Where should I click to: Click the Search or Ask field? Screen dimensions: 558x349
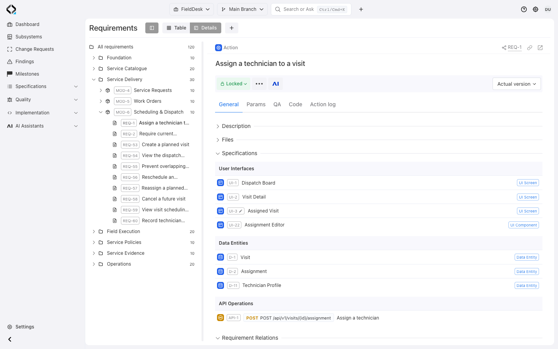click(311, 9)
